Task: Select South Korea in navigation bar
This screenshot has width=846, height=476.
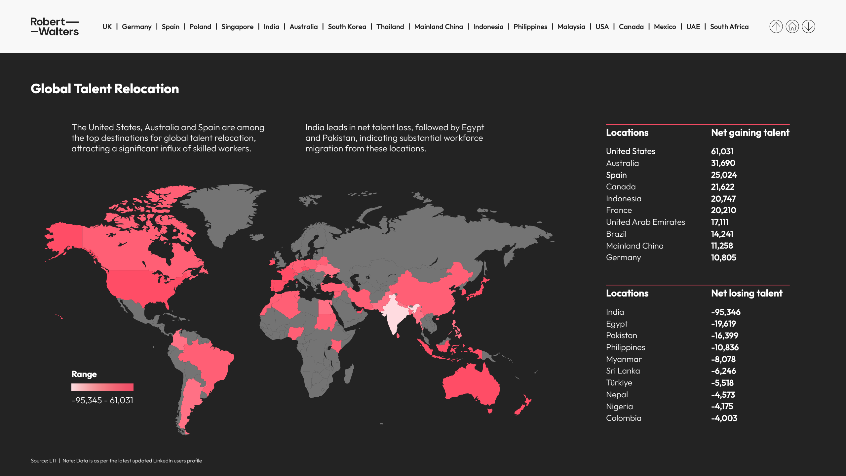Action: [347, 26]
